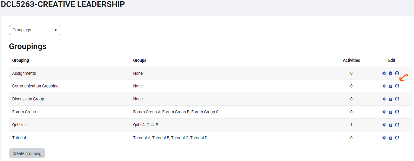This screenshot has width=414, height=161.
Task: Show groups in Tutorial grouping
Action: tap(397, 138)
